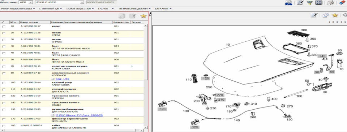Go to diagram page 3
The width and height of the screenshot is (347, 132).
[x=337, y=22]
